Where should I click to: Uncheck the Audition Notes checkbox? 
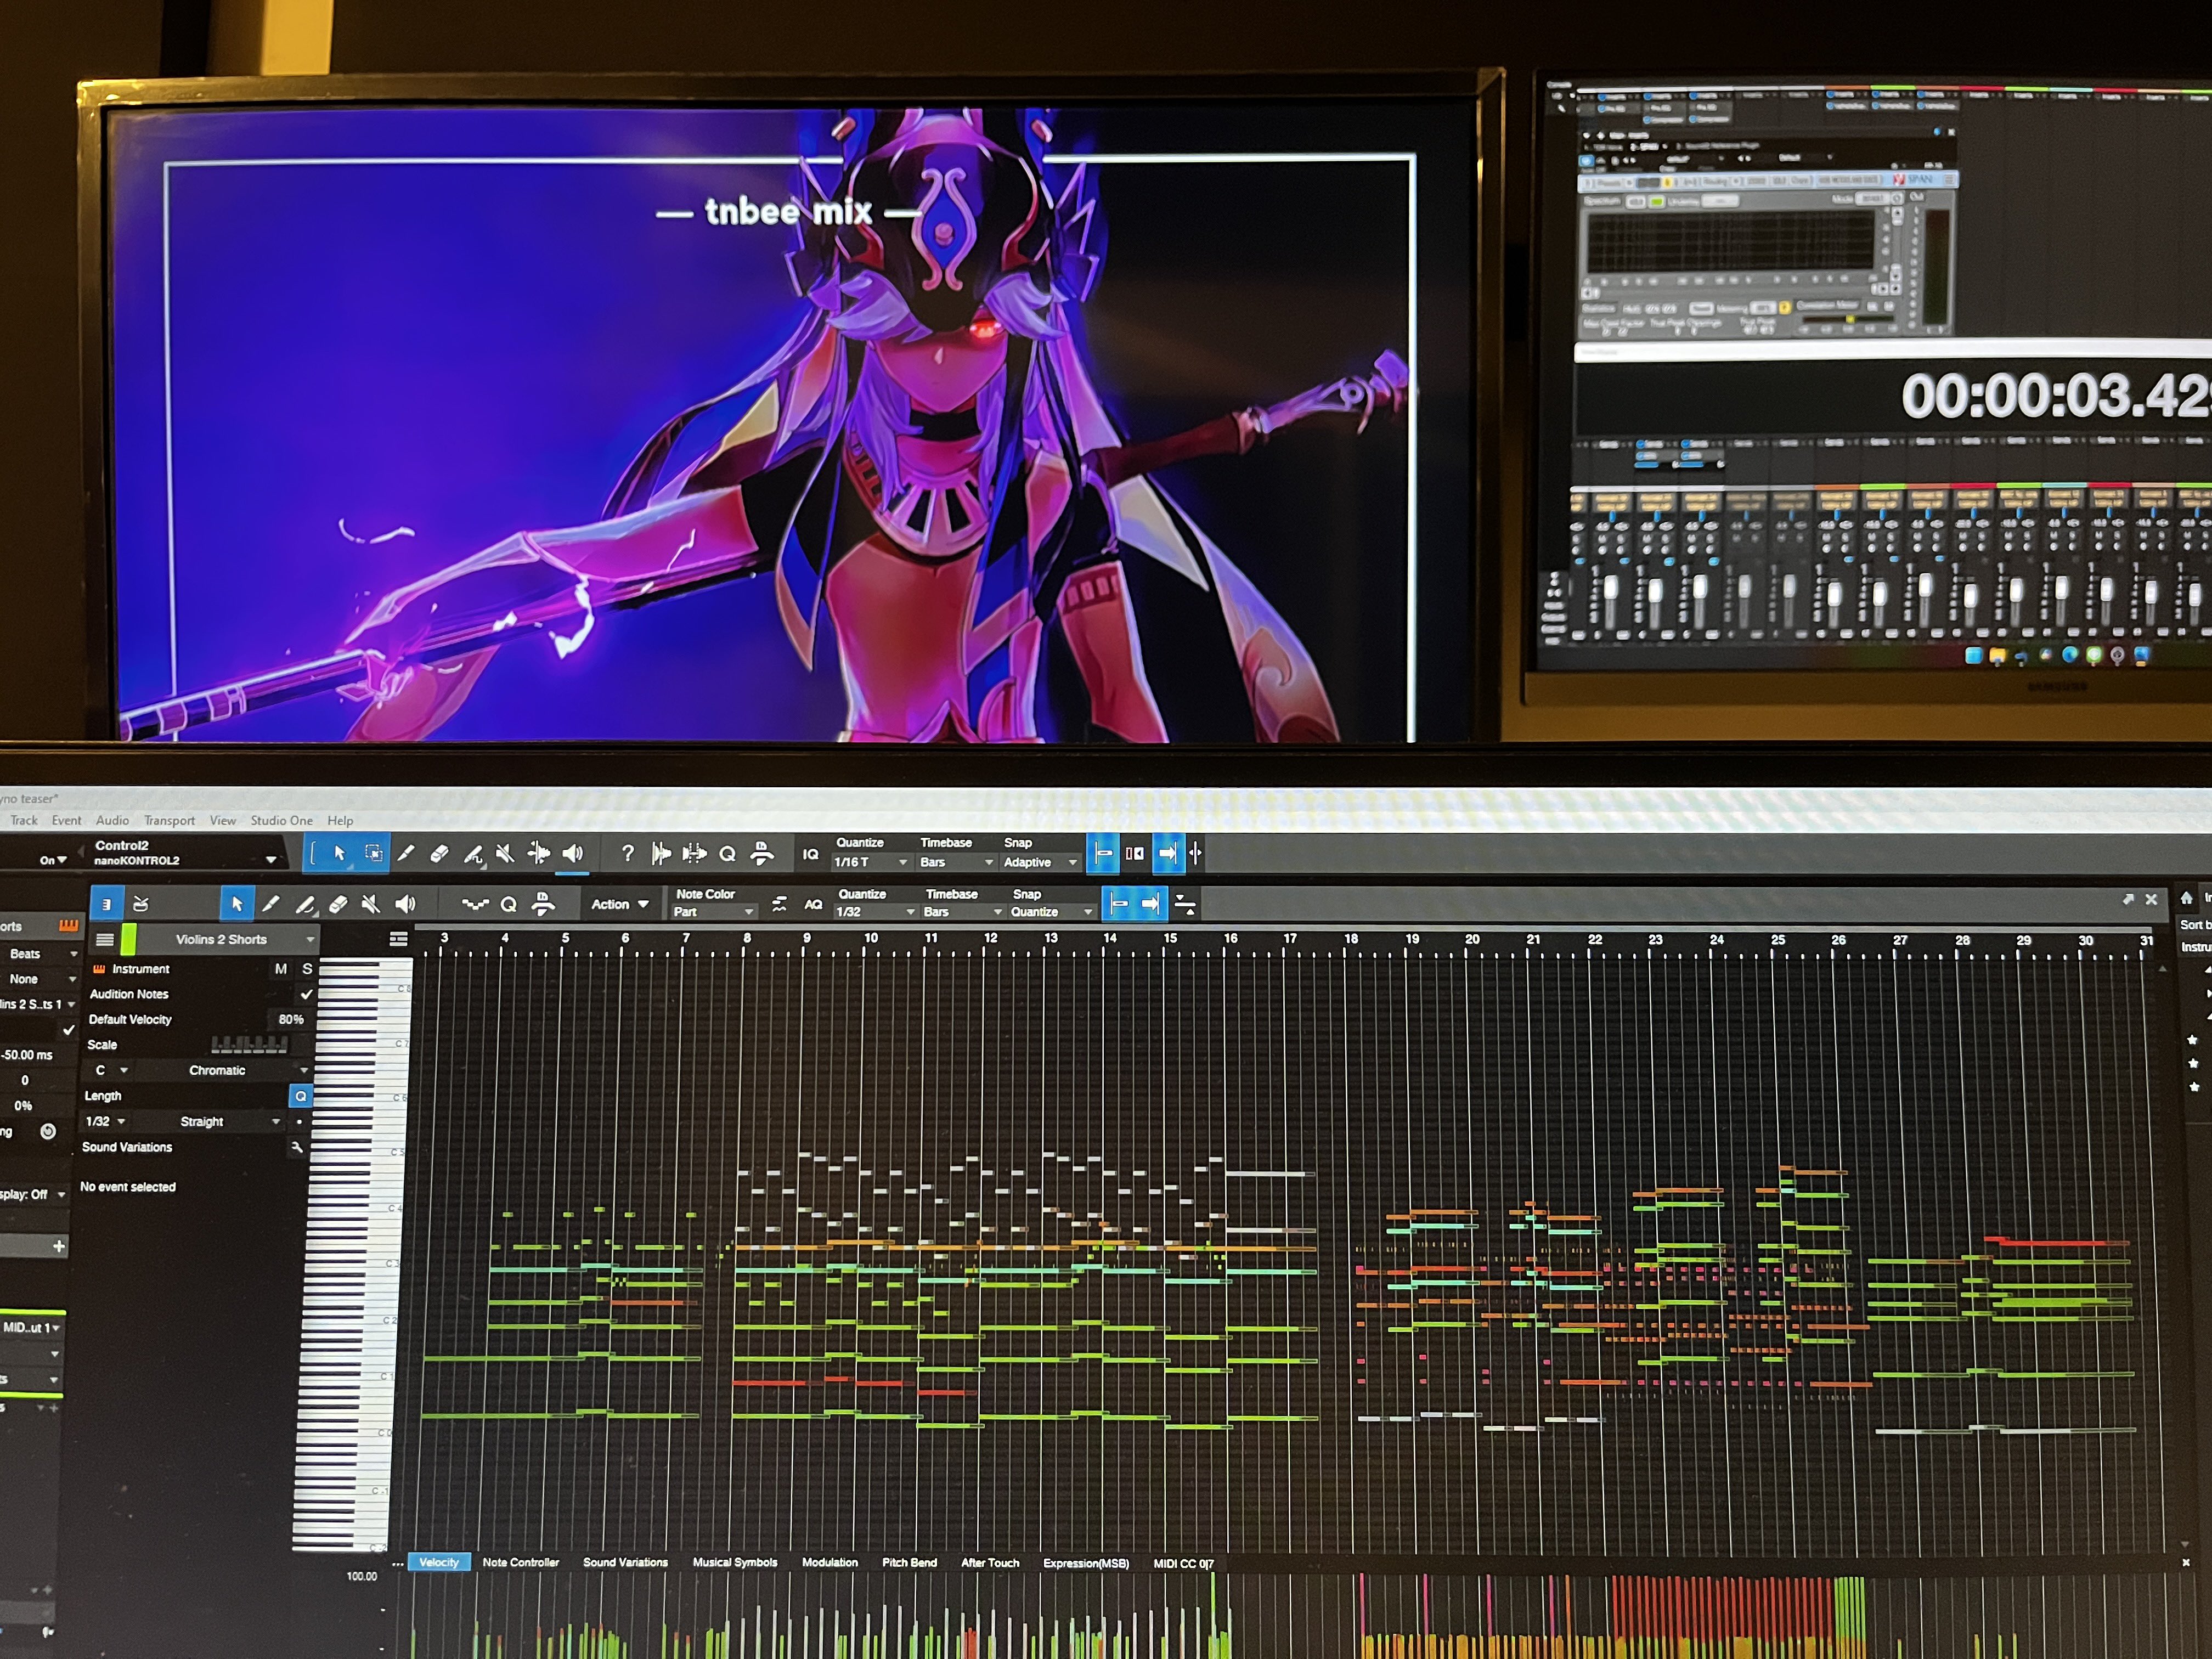307,995
